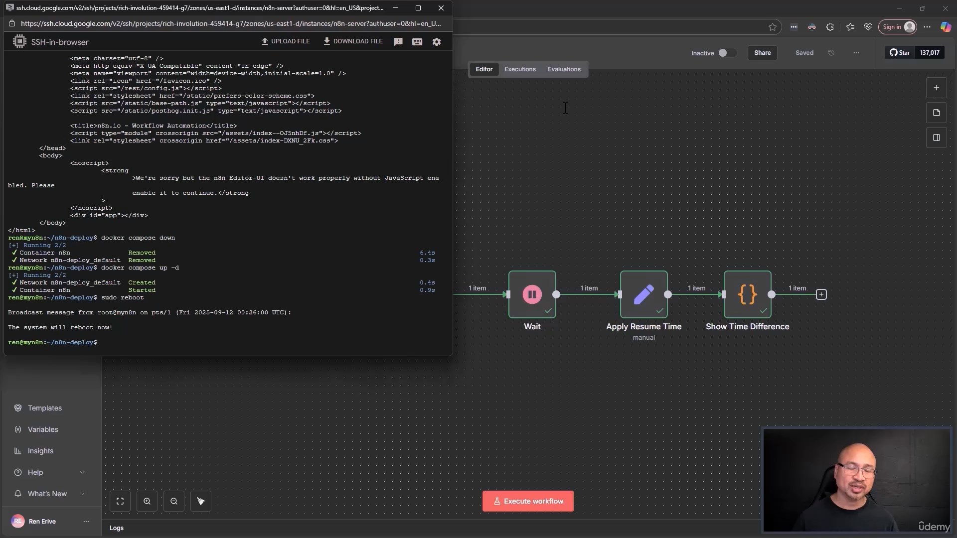This screenshot has width=957, height=538.
Task: Toggle the Inactive workflow switch
Action: [726, 53]
